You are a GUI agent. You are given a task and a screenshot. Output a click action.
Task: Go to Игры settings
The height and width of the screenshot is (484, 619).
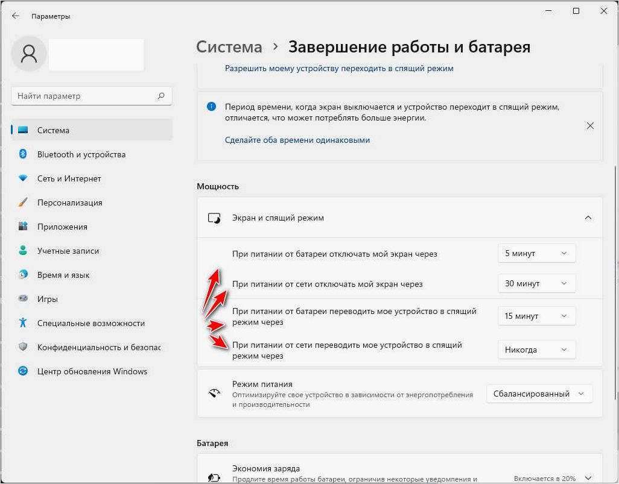tap(92, 298)
